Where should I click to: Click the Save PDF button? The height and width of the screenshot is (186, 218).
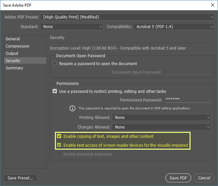(178, 178)
